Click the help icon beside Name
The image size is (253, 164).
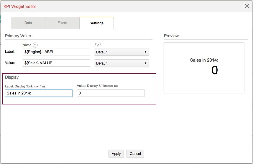coord(35,45)
